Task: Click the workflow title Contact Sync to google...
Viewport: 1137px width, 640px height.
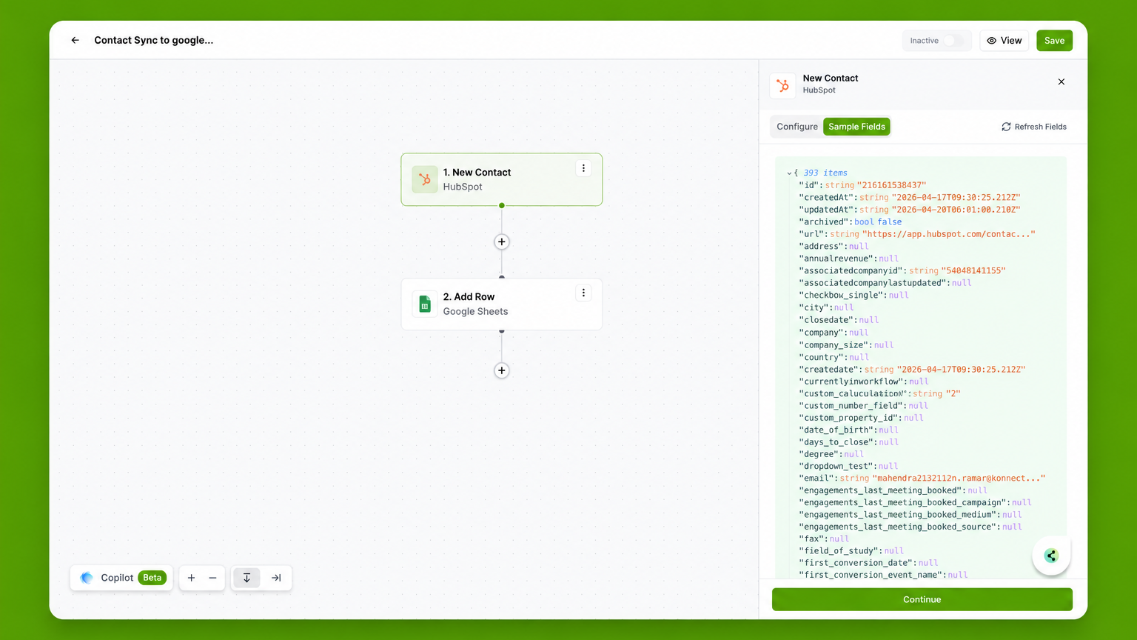Action: (154, 41)
